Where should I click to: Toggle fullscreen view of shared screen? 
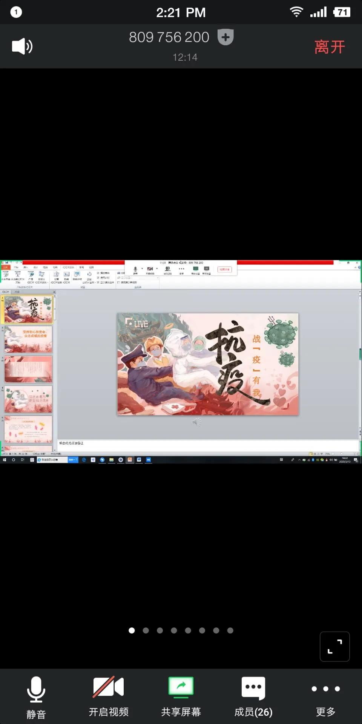click(335, 646)
